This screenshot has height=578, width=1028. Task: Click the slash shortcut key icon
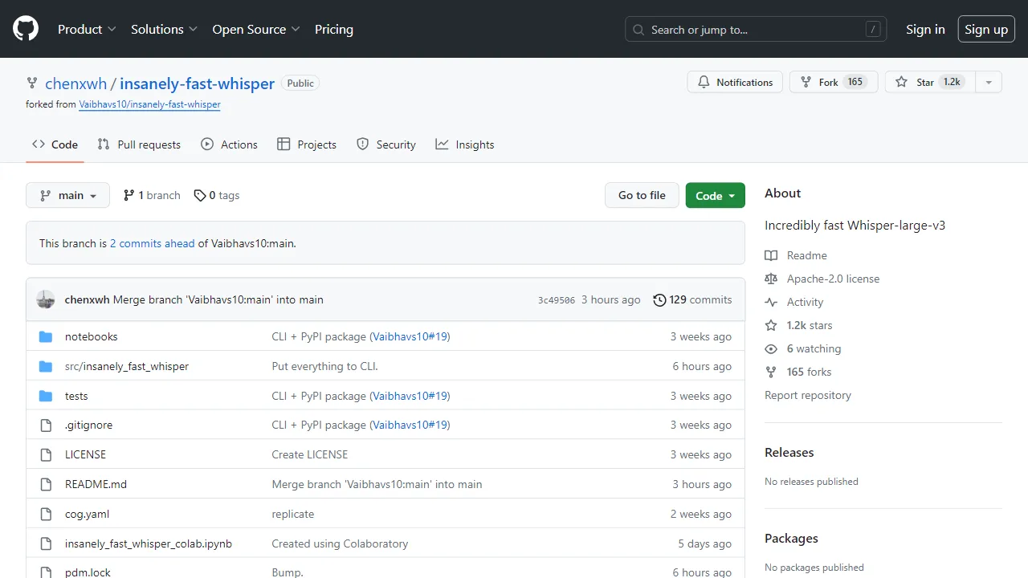coord(873,30)
